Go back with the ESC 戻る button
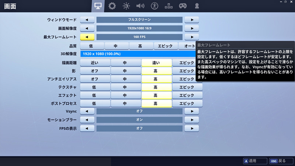 [281, 161]
